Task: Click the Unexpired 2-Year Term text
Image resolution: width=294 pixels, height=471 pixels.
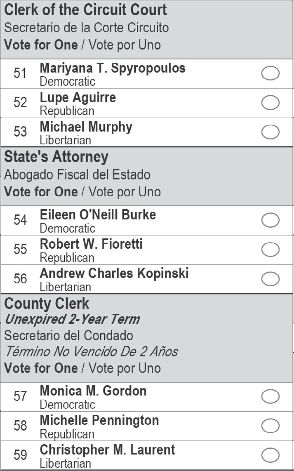Action: pyautogui.click(x=72, y=319)
